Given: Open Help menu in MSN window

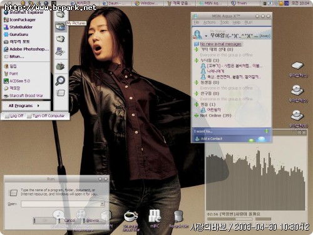Looking at the screenshot, I should (x=236, y=23).
